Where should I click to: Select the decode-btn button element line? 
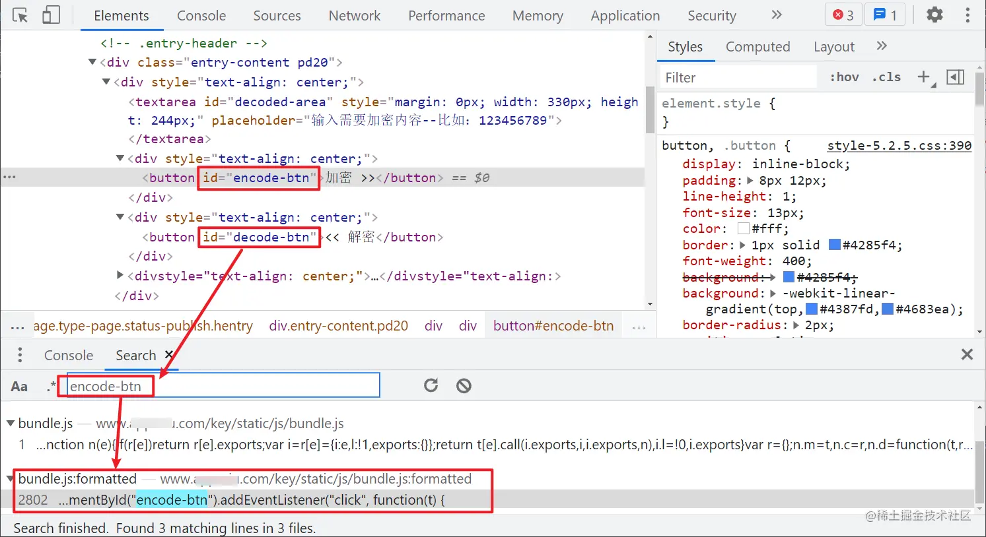tap(293, 237)
